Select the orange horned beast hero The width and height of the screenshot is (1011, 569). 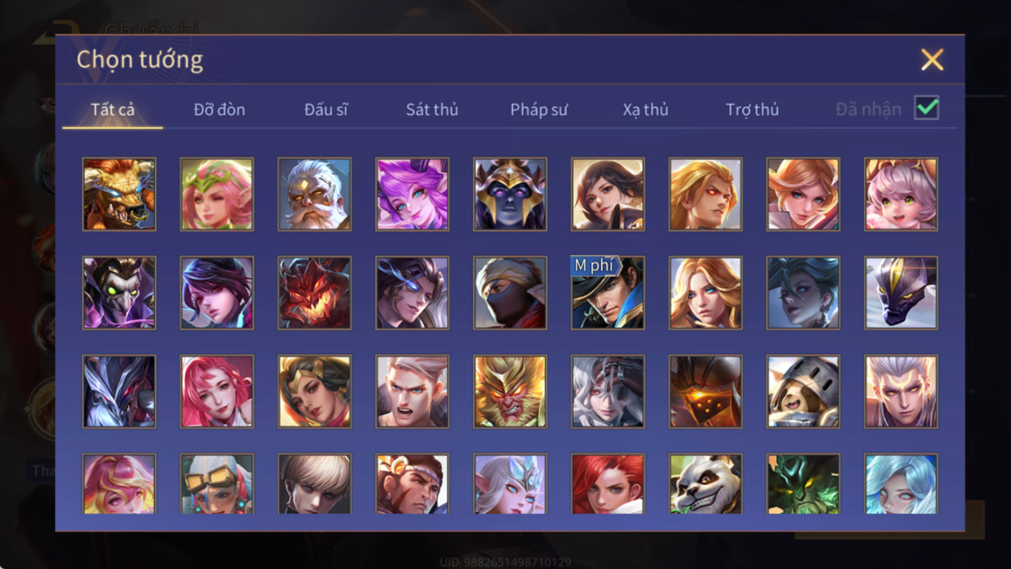point(119,194)
